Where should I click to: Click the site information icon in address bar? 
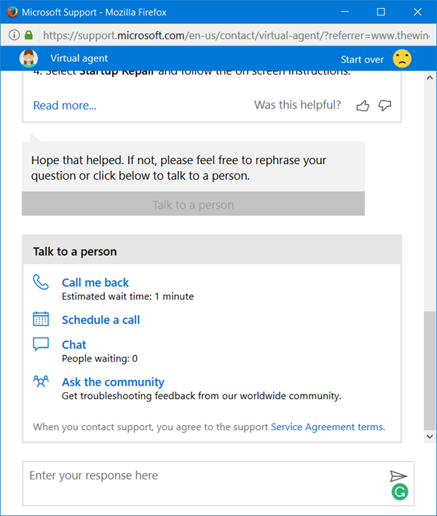coord(15,34)
